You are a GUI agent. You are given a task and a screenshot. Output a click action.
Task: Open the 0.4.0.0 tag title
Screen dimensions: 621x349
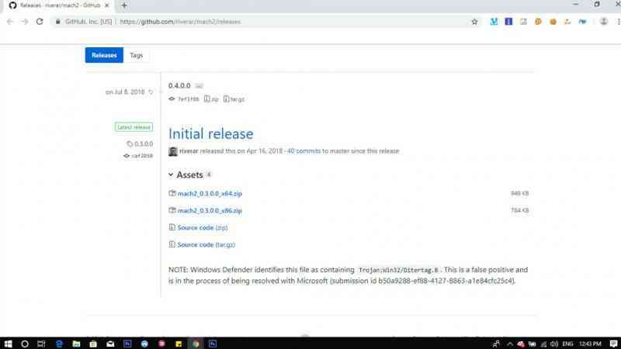click(179, 85)
